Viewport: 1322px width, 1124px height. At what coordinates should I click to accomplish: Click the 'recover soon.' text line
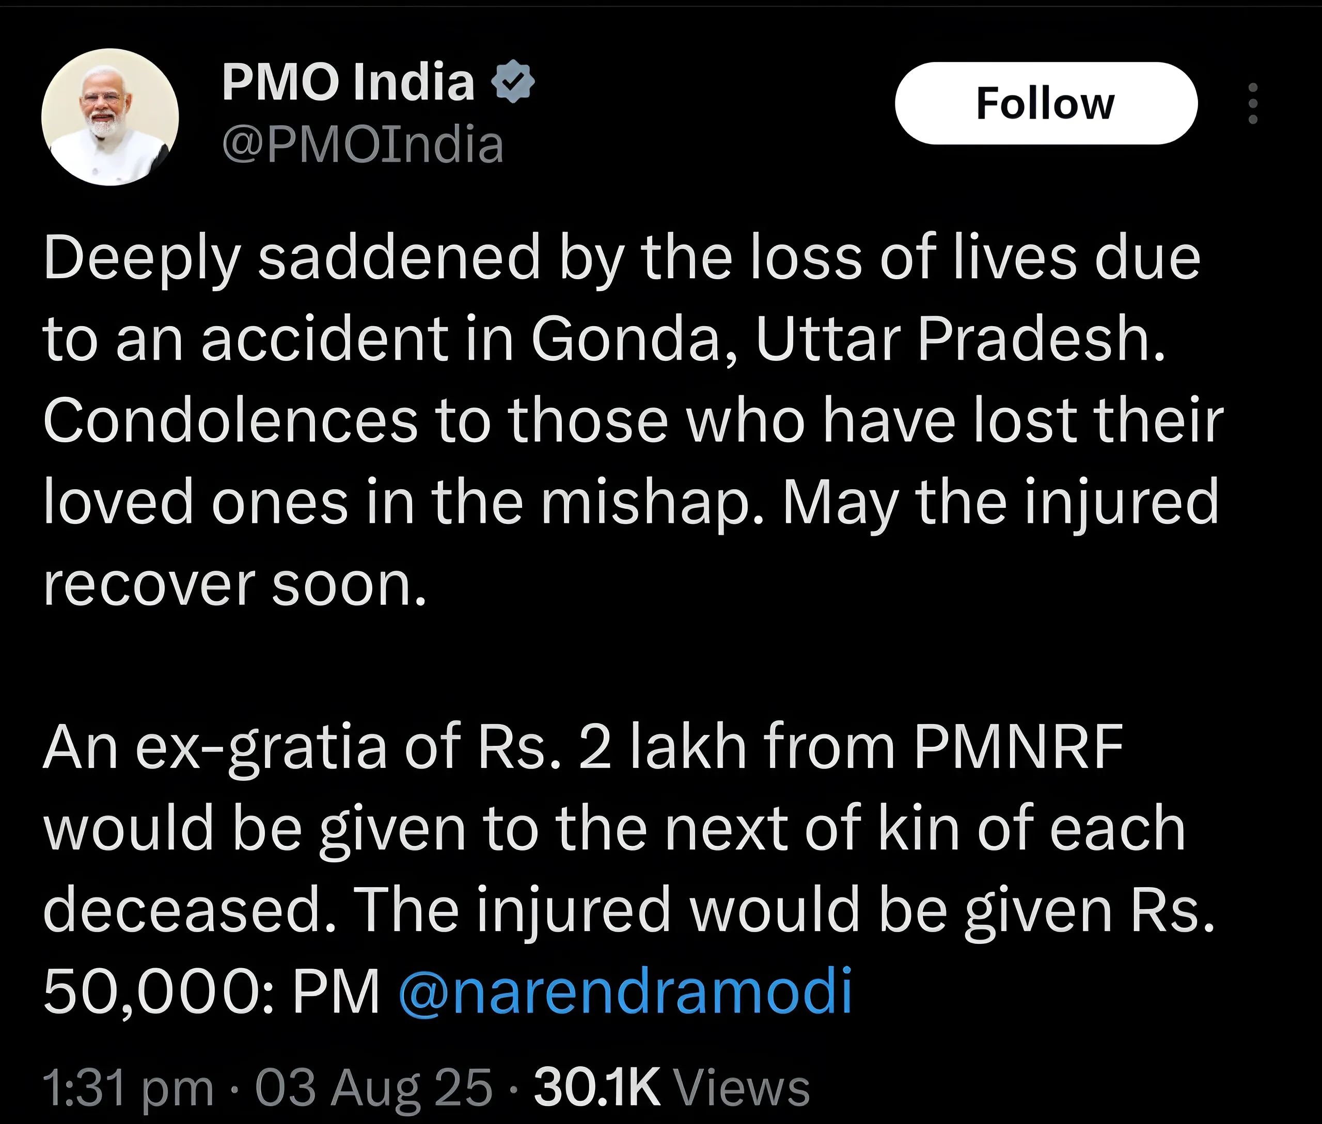tap(234, 584)
